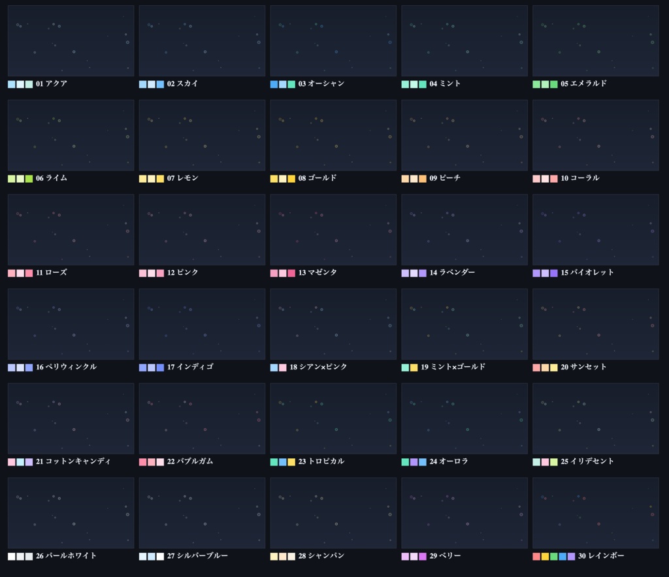Viewport: 669px width, 577px height.
Task: Open the 18 シアン×ピンク preview thumbnail
Action: click(x=333, y=324)
